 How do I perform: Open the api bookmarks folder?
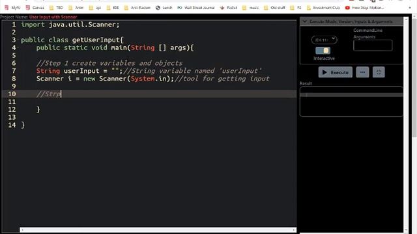tap(95, 8)
